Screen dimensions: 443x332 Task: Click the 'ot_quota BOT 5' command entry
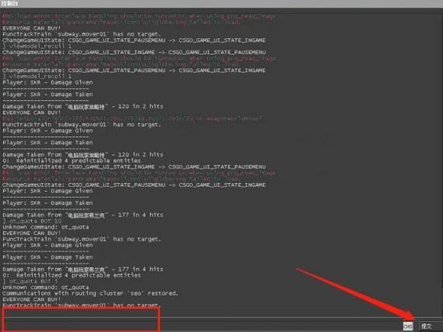tap(30, 282)
